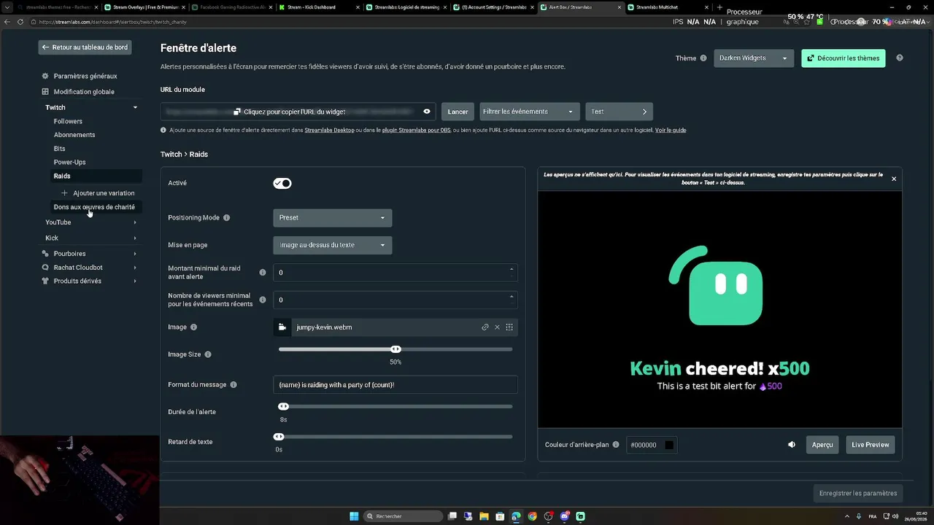Select Followers in the Twitch menu

click(68, 122)
